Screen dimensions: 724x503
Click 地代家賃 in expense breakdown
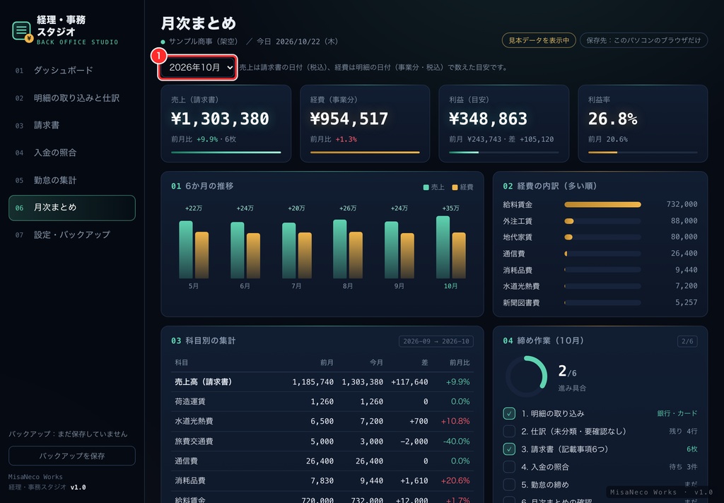[x=518, y=237]
